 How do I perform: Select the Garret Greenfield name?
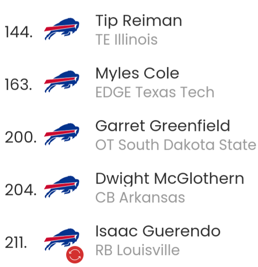point(163,125)
